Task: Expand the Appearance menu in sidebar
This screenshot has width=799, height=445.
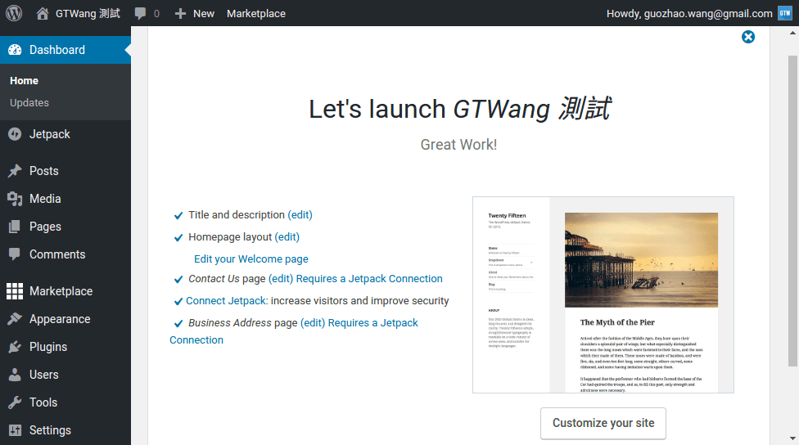Action: (x=59, y=319)
